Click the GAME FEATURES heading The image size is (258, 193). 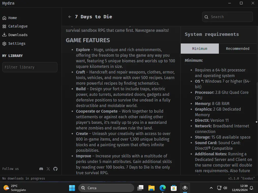[88, 40]
